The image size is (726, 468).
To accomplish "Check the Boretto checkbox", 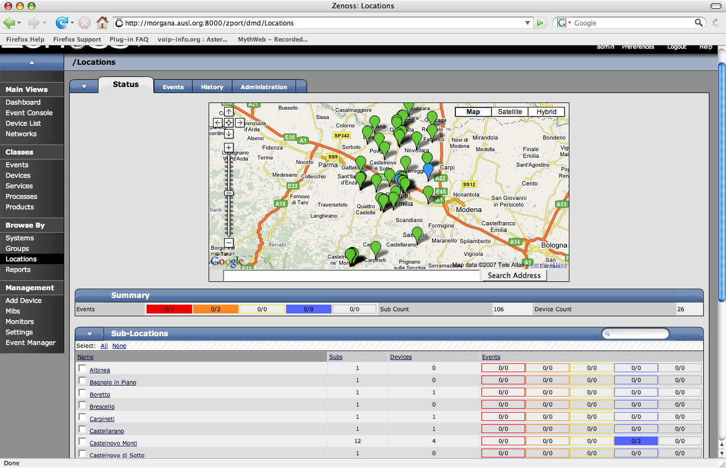I will point(82,393).
